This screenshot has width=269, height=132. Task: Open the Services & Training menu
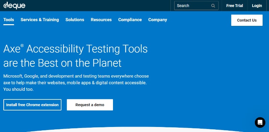[40, 20]
